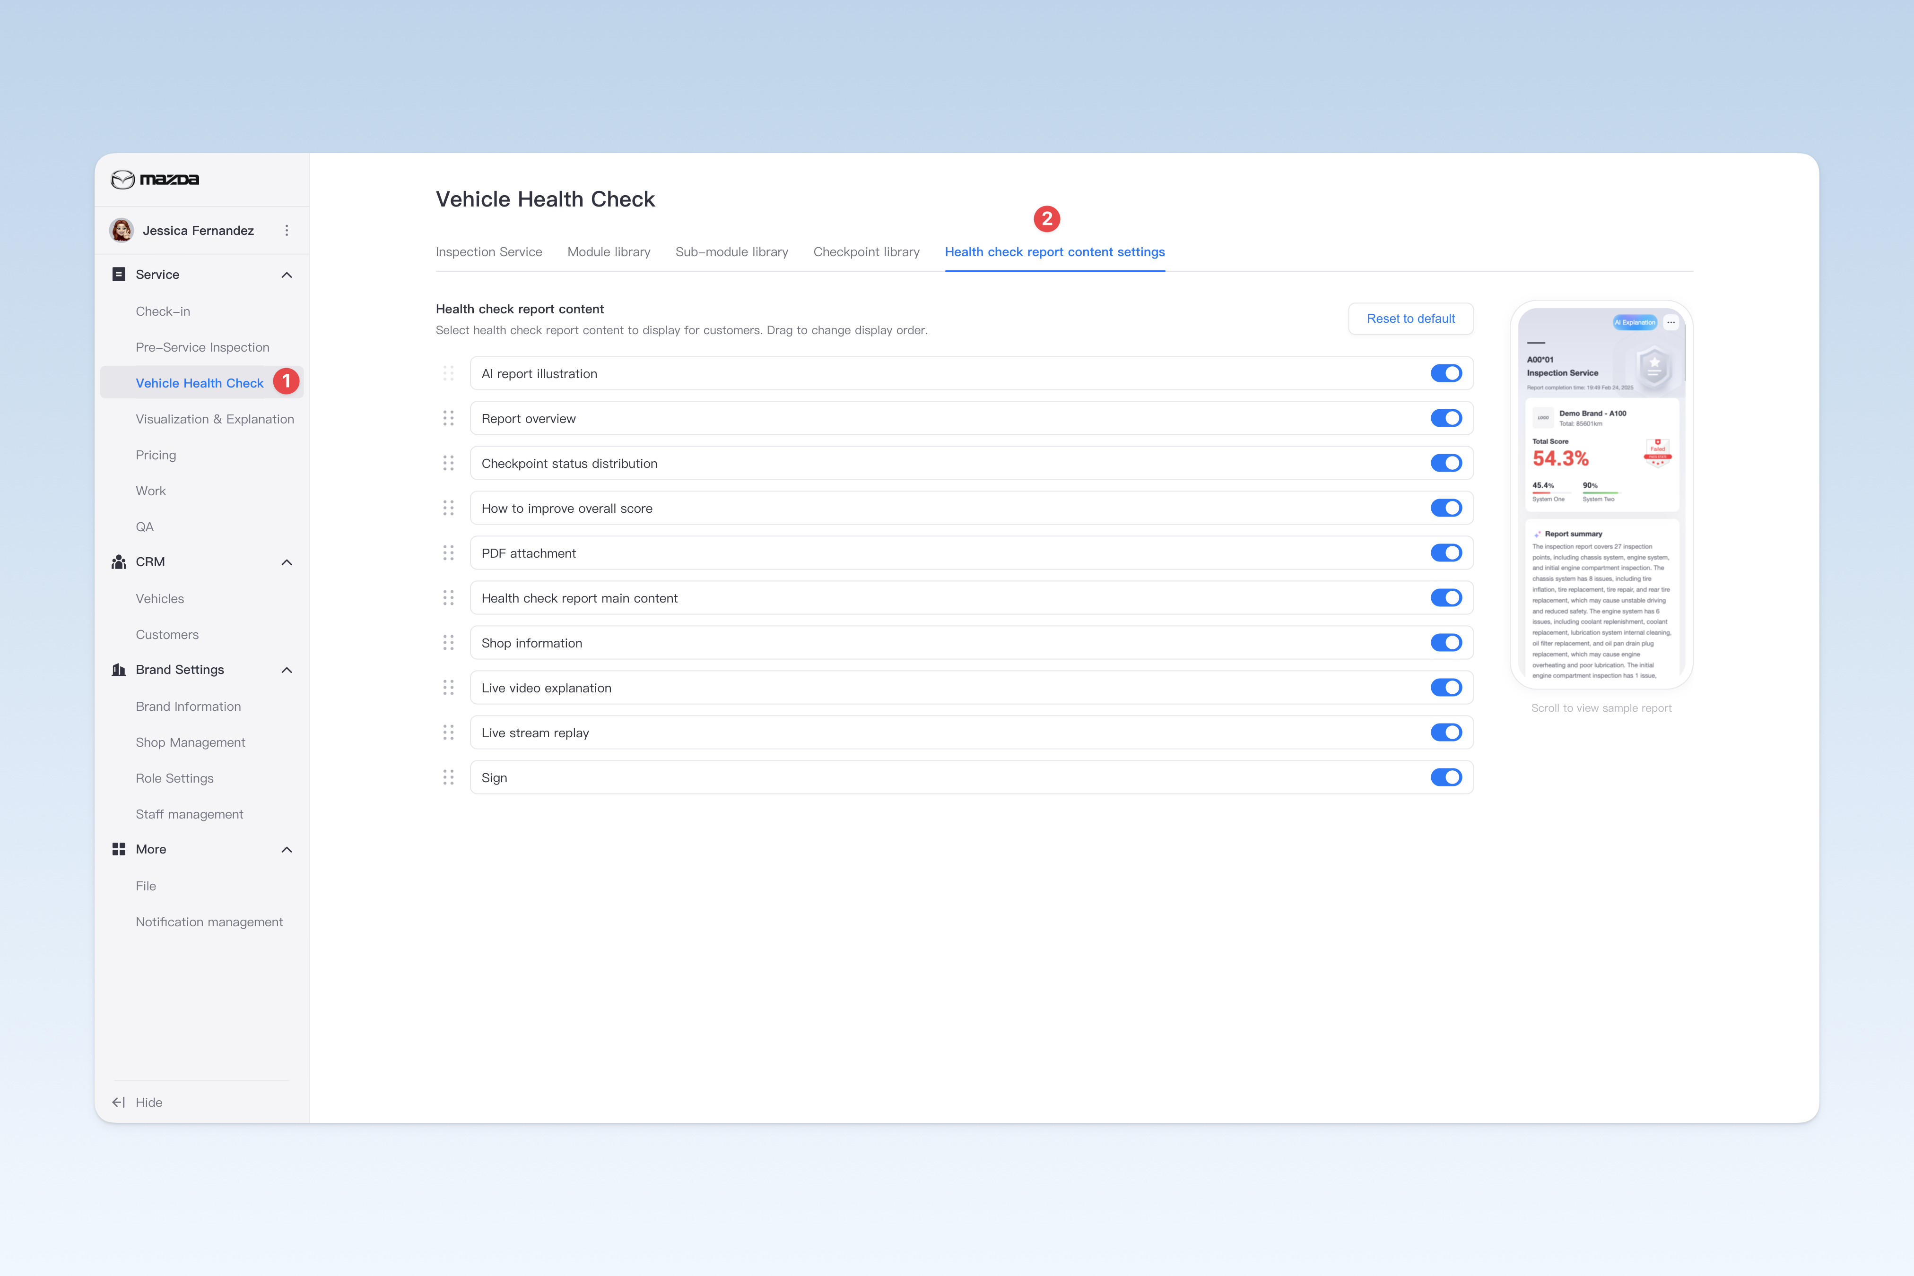Toggle Shop information off
Viewport: 1914px width, 1276px height.
[1446, 643]
